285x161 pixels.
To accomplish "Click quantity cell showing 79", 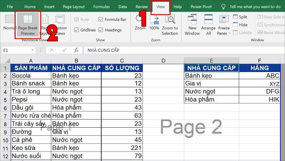I will [x=122, y=156].
